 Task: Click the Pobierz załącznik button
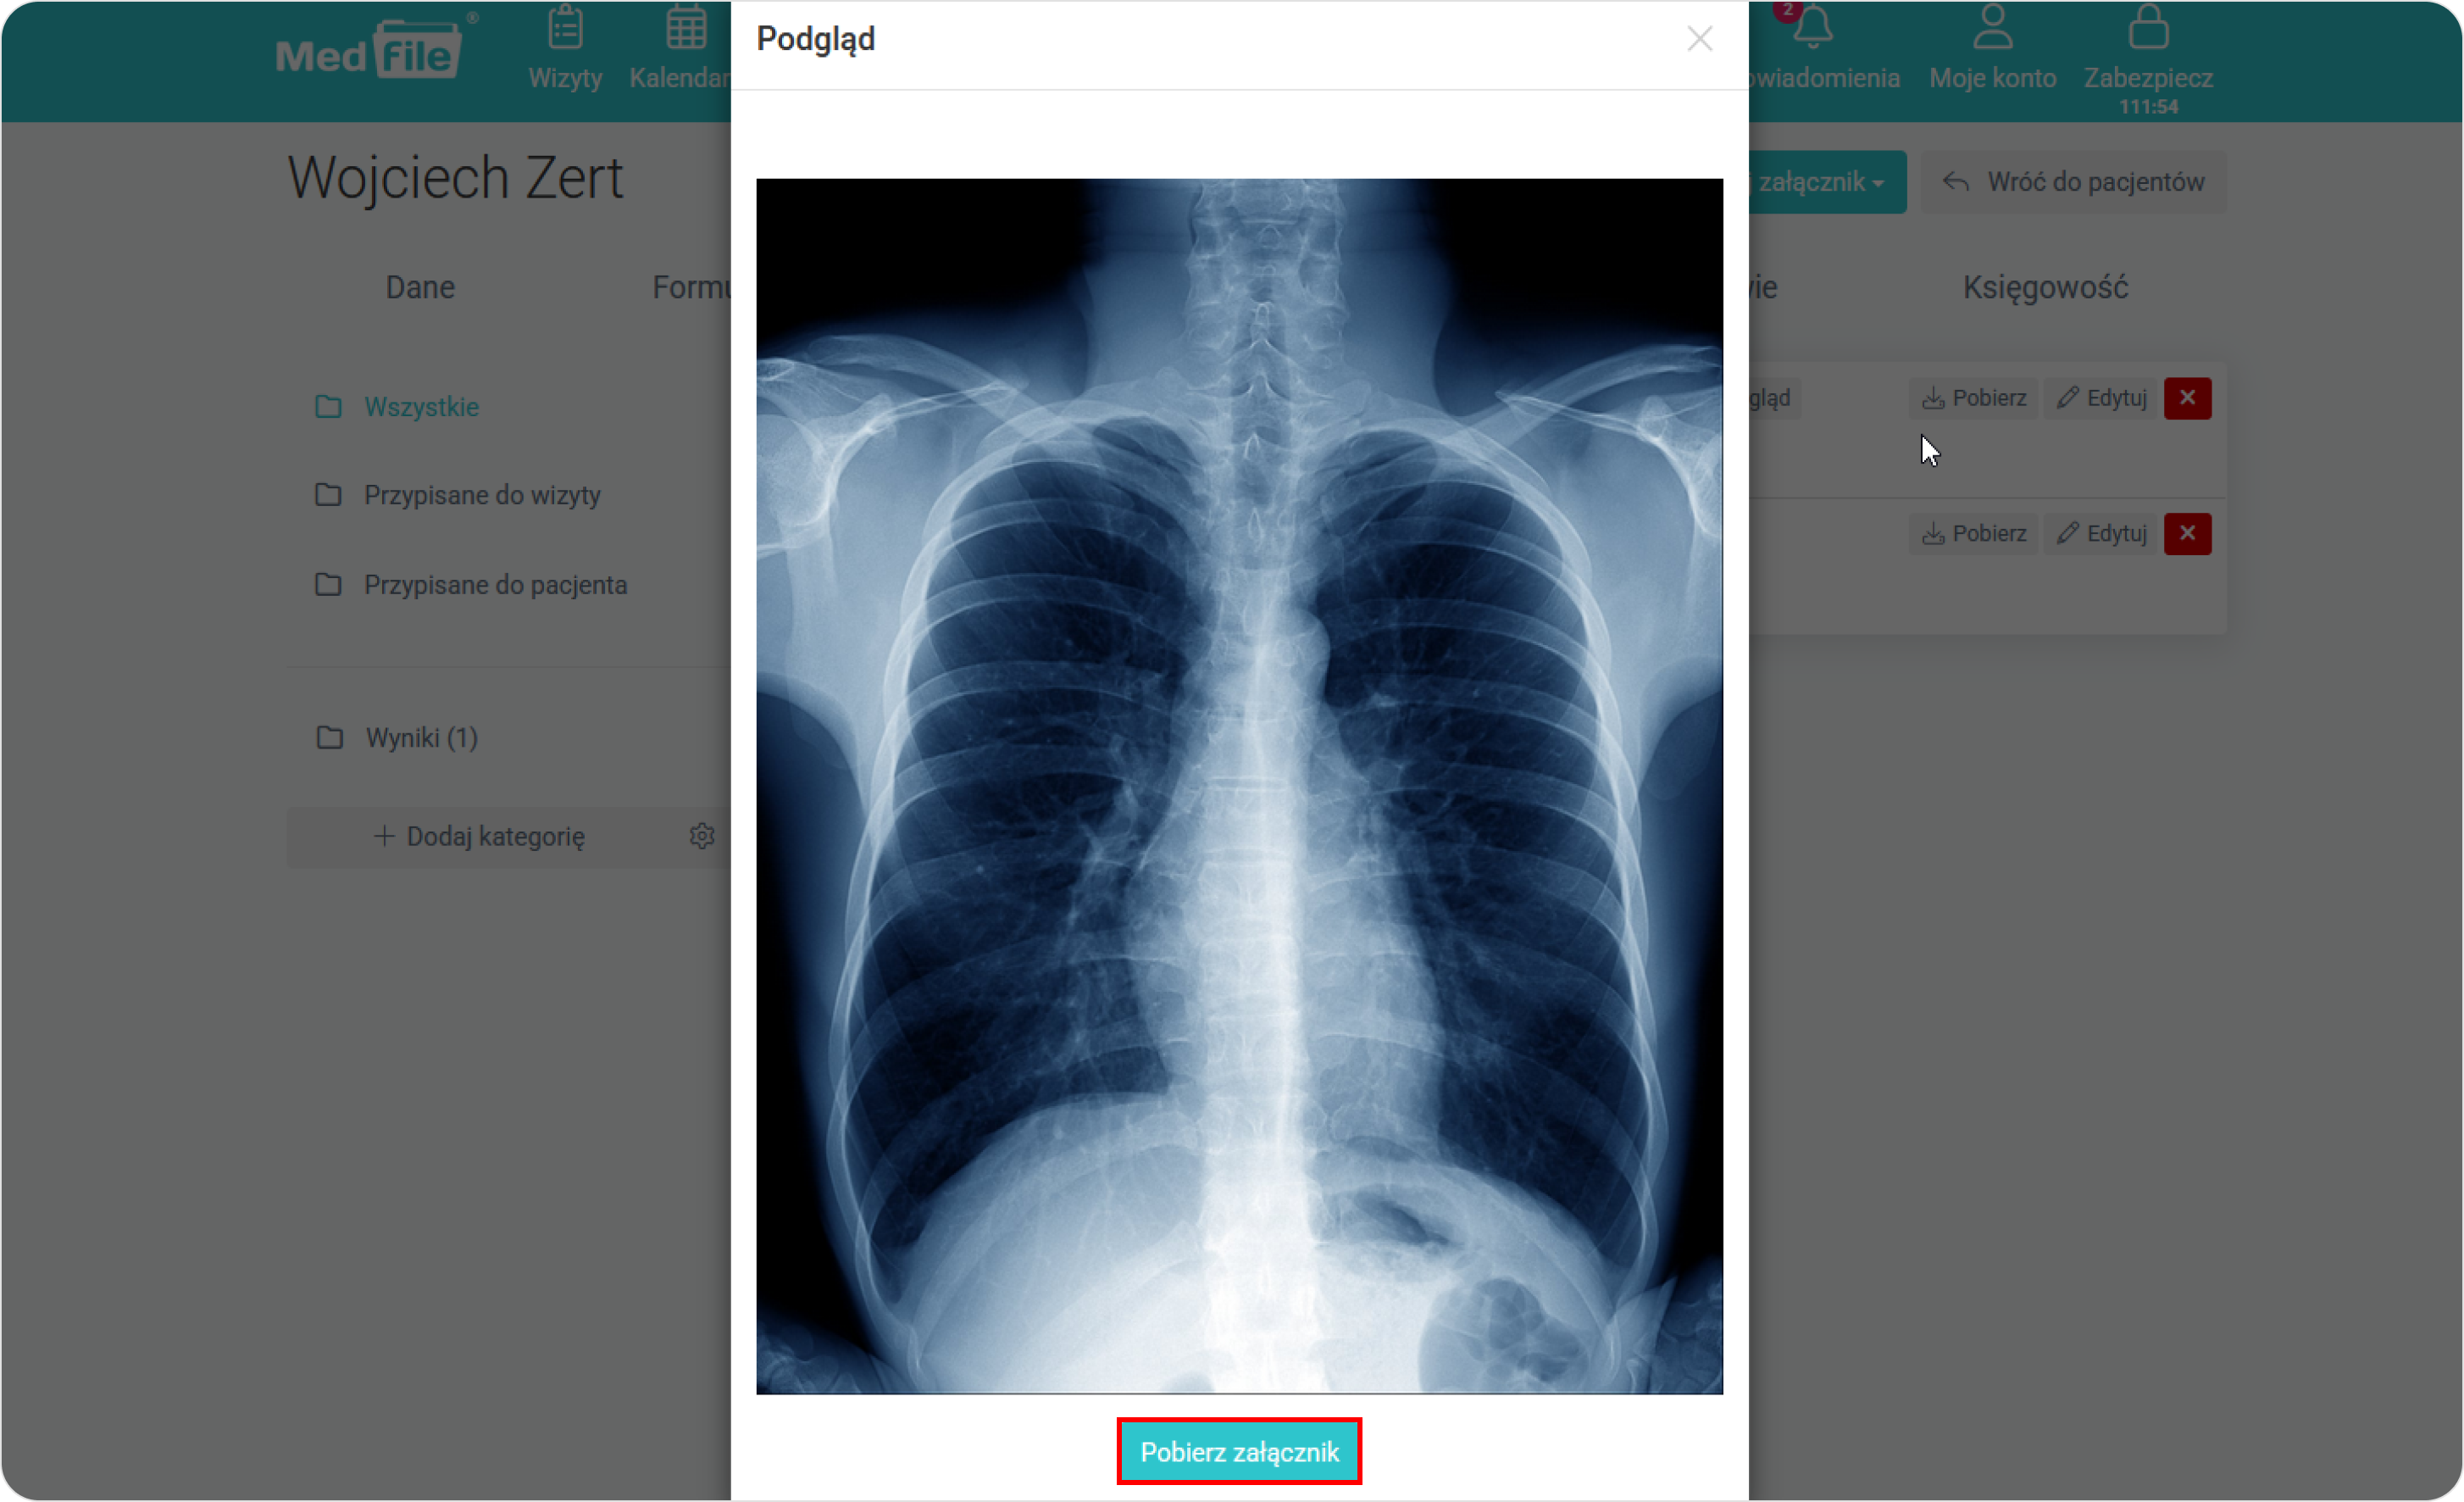point(1239,1451)
